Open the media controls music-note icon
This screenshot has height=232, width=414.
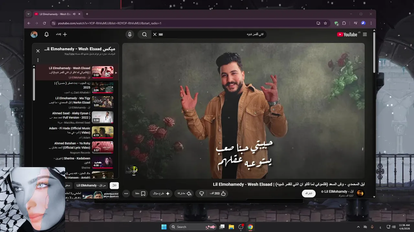coord(355,23)
